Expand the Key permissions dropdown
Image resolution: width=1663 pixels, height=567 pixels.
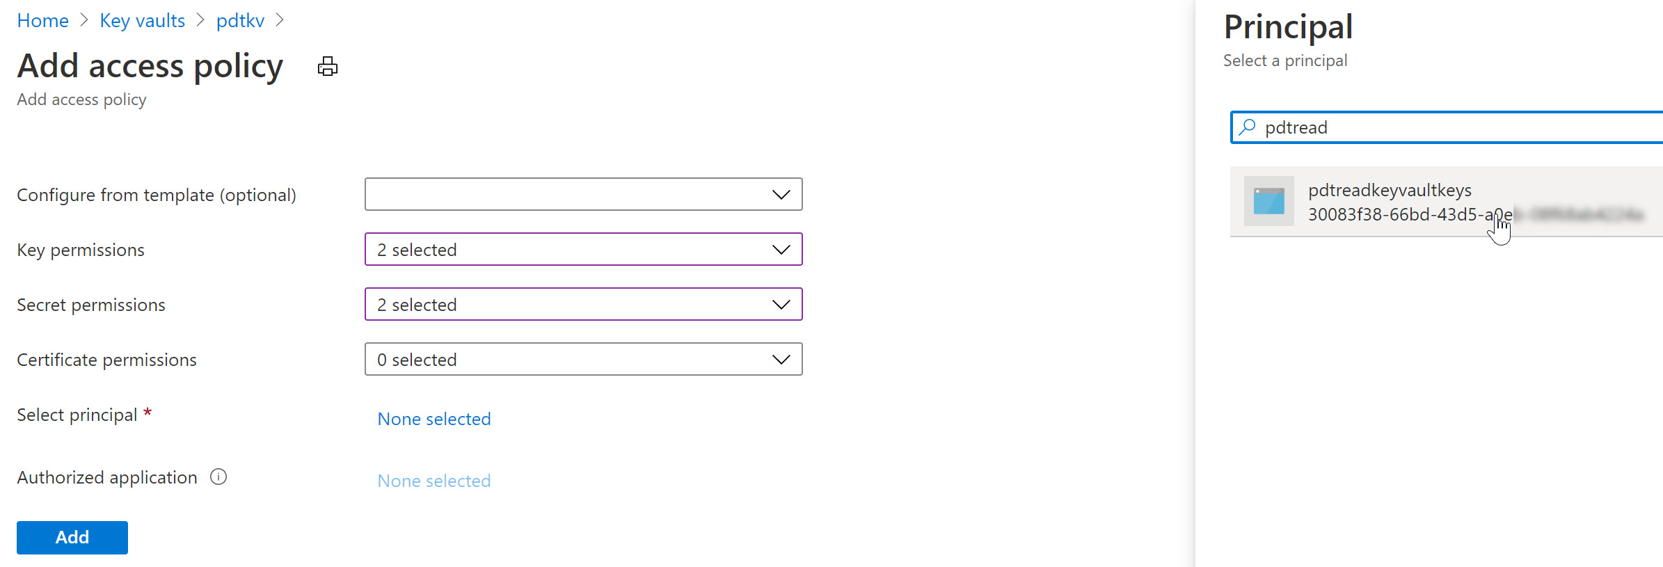coord(583,249)
